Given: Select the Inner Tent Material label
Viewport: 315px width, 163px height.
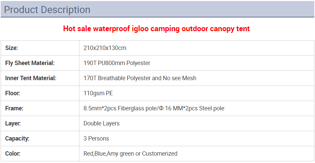Looking at the screenshot, I should point(31,78).
